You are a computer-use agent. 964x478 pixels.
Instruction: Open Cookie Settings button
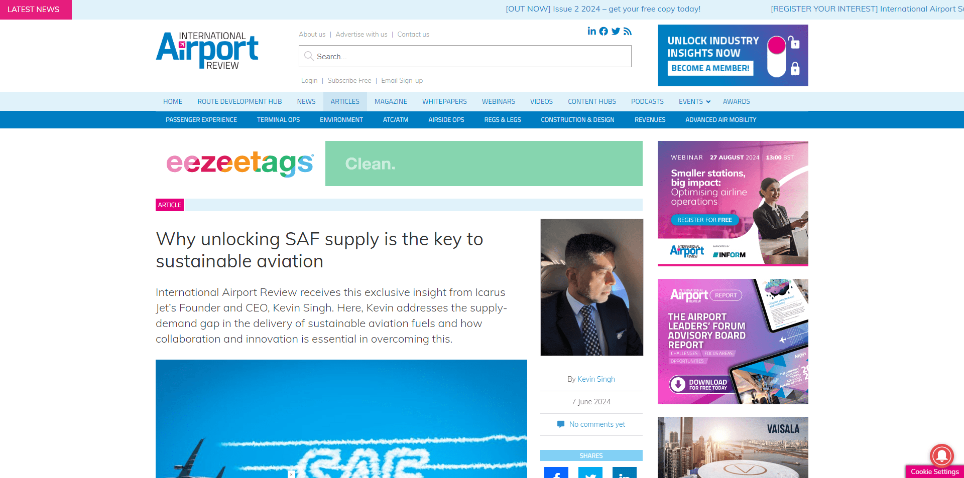[x=934, y=471]
